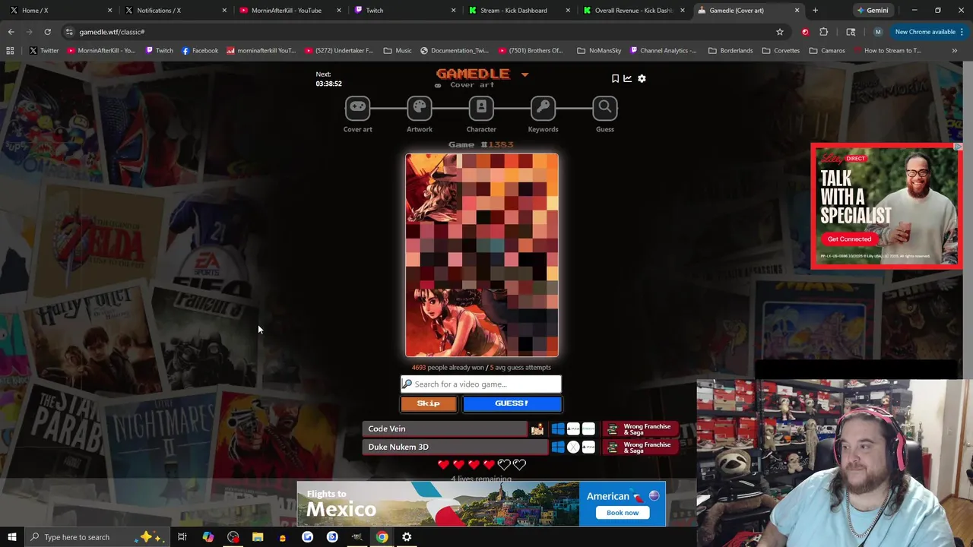The width and height of the screenshot is (973, 547).
Task: Open the Borderlands bookmarks folder
Action: [731, 51]
